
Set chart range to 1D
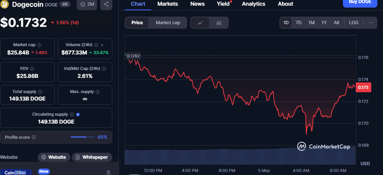[x=286, y=23]
